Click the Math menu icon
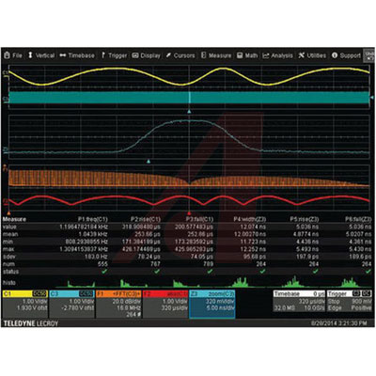Viewport: 376px width, 376px height. click(x=240, y=55)
